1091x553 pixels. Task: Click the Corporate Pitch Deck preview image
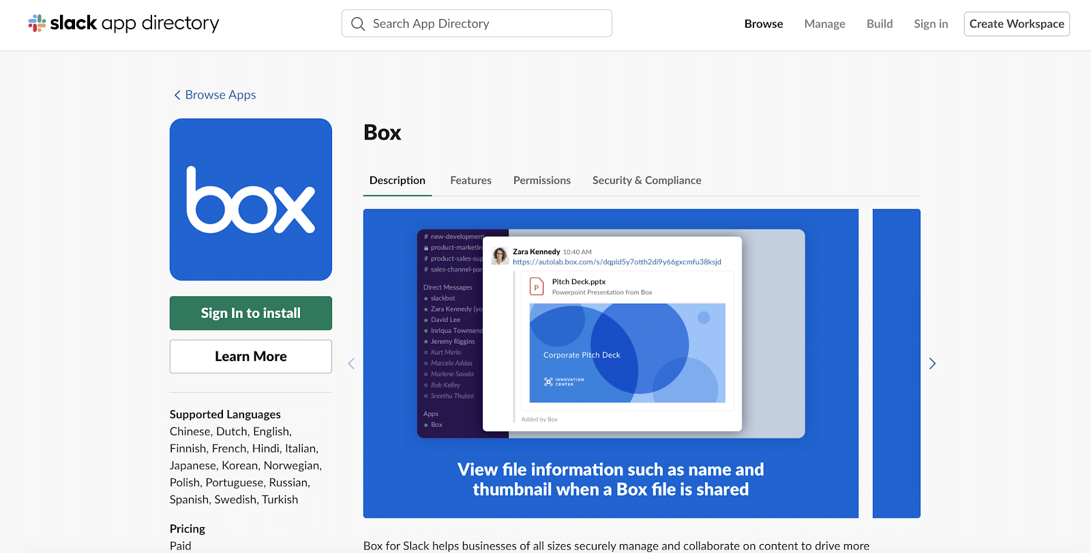point(627,353)
